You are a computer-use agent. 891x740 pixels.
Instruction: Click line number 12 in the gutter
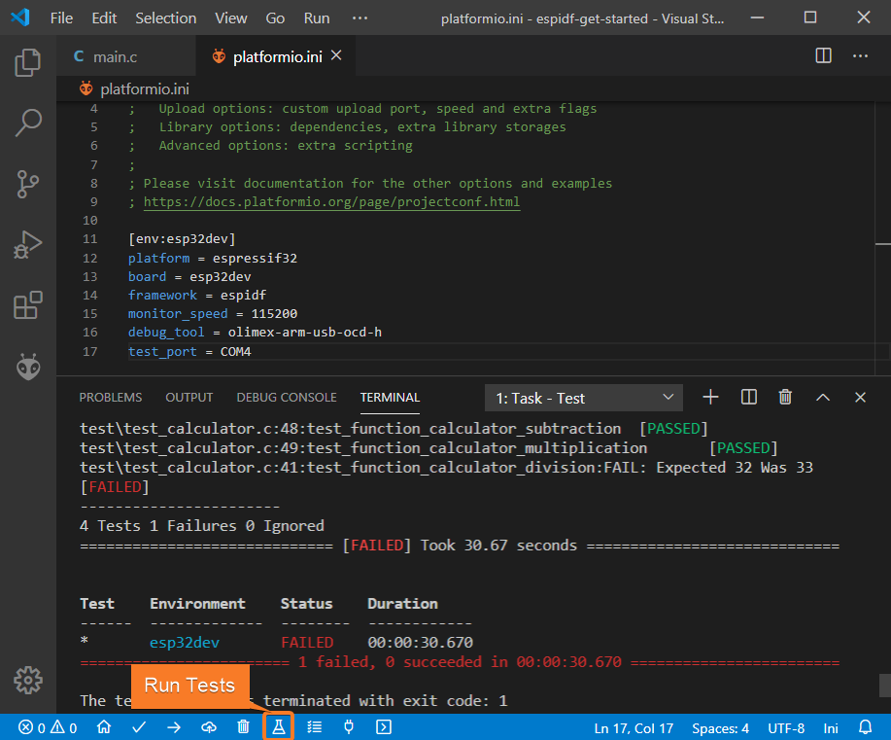coord(89,258)
